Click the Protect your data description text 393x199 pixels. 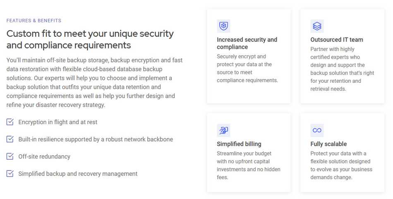click(x=341, y=165)
